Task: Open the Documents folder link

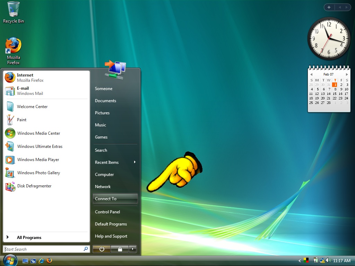Action: click(x=105, y=101)
